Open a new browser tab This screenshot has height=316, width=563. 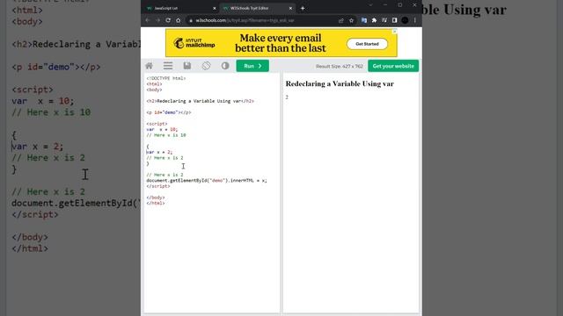click(x=303, y=8)
